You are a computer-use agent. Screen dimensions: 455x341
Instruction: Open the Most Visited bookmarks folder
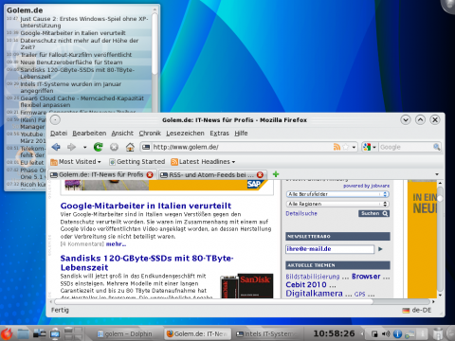click(x=76, y=162)
